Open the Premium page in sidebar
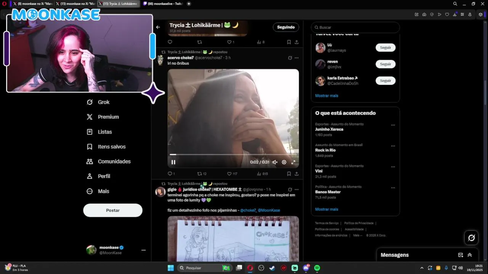 pyautogui.click(x=103, y=117)
